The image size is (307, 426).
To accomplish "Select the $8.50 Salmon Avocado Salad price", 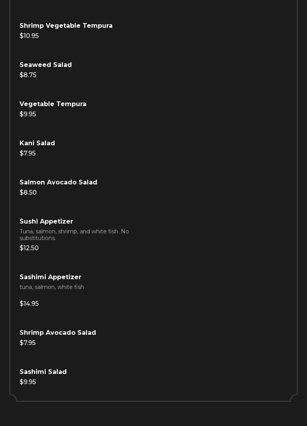I will coord(28,193).
